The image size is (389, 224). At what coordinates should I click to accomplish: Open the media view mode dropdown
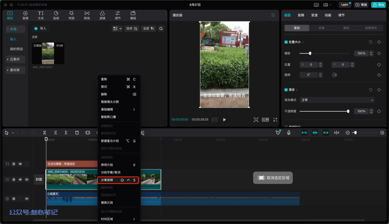coord(117,29)
